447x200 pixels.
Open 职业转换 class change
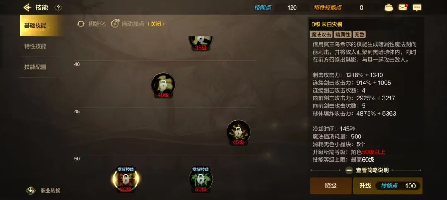point(43,190)
